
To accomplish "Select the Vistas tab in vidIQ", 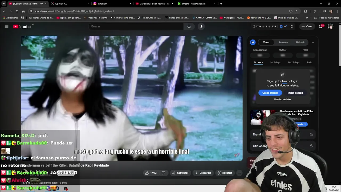I will 266,42.
